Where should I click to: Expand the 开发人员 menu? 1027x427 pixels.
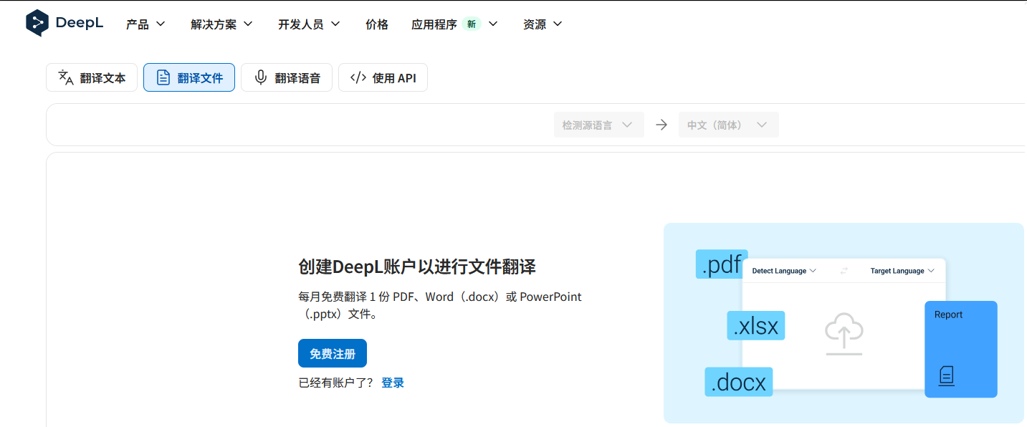[x=309, y=24]
